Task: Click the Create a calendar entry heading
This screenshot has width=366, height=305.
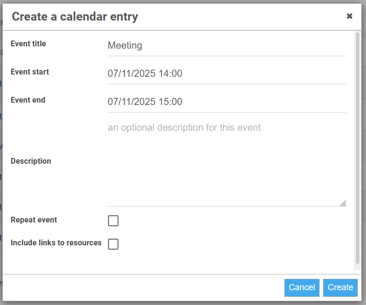Action: click(75, 17)
